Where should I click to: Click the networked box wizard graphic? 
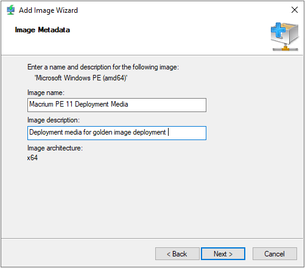285,37
